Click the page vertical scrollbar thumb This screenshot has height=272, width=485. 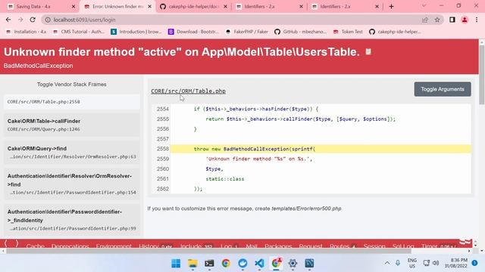pyautogui.click(x=482, y=74)
